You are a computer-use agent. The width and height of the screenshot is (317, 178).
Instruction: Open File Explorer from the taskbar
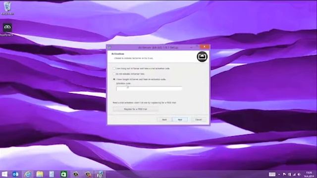[40, 174]
